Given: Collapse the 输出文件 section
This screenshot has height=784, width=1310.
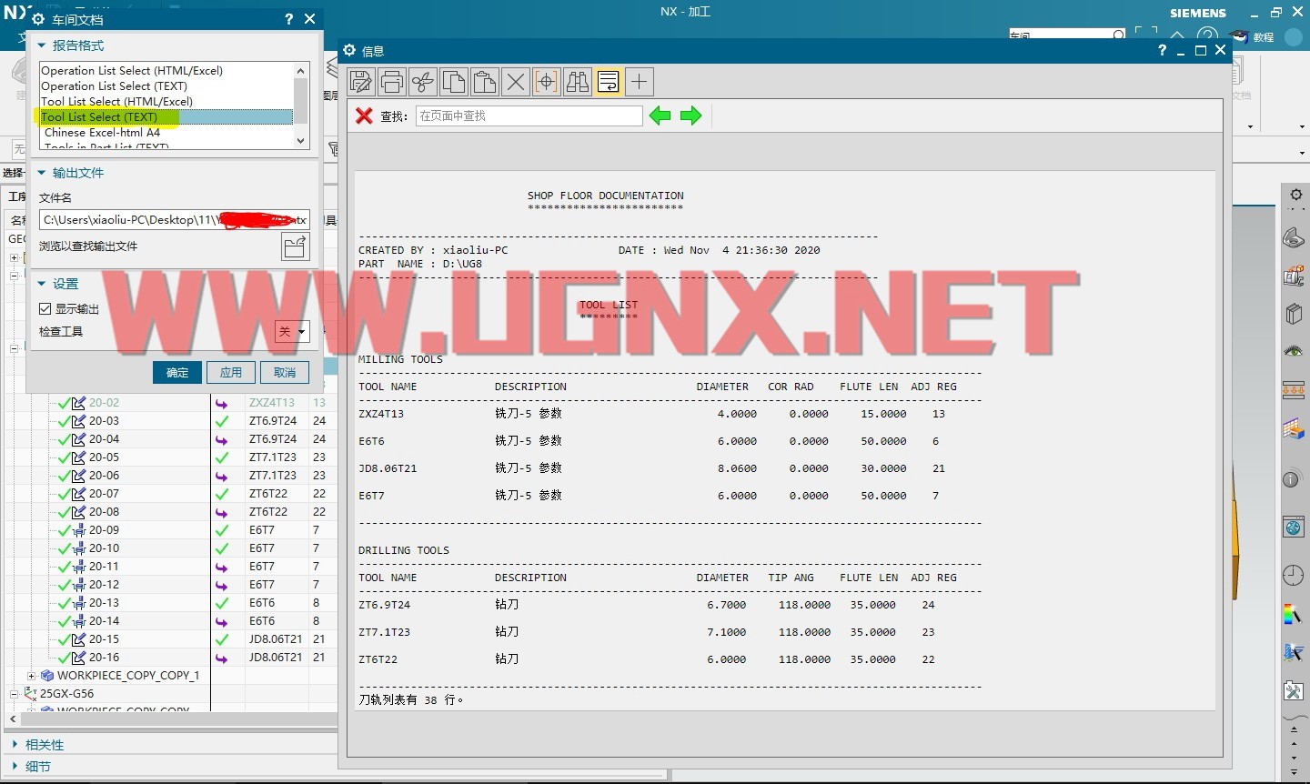Looking at the screenshot, I should [42, 173].
